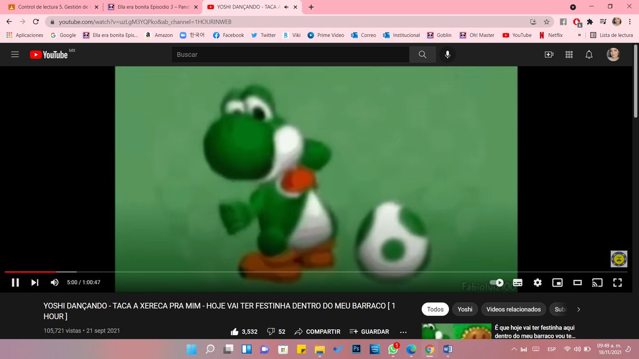Toggle subtitles/closed captions
The width and height of the screenshot is (639, 359).
[x=517, y=282]
